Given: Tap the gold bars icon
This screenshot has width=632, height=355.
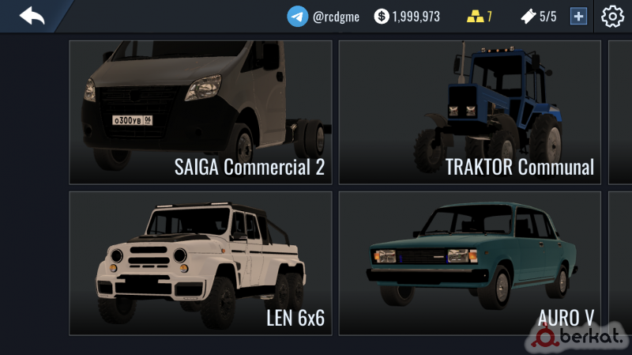Looking at the screenshot, I should tap(476, 17).
